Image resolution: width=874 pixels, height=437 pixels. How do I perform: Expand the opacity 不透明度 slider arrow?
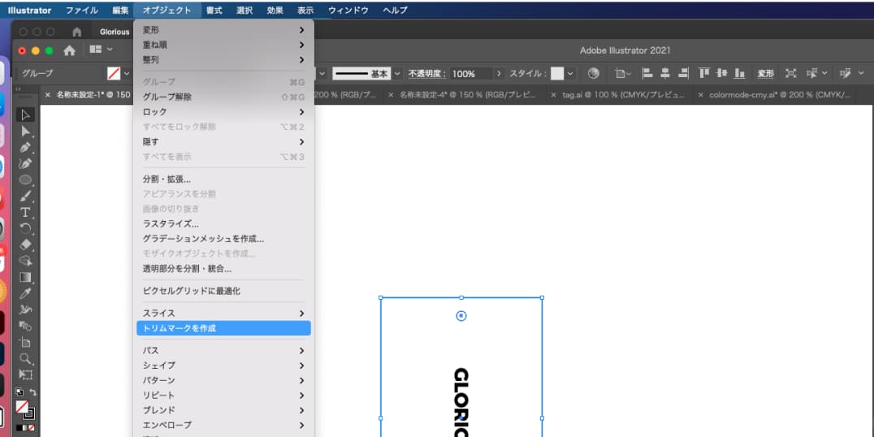point(499,74)
